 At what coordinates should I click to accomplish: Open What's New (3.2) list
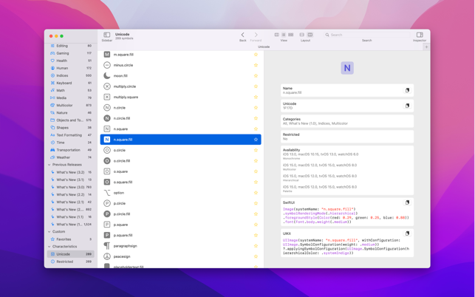71,172
